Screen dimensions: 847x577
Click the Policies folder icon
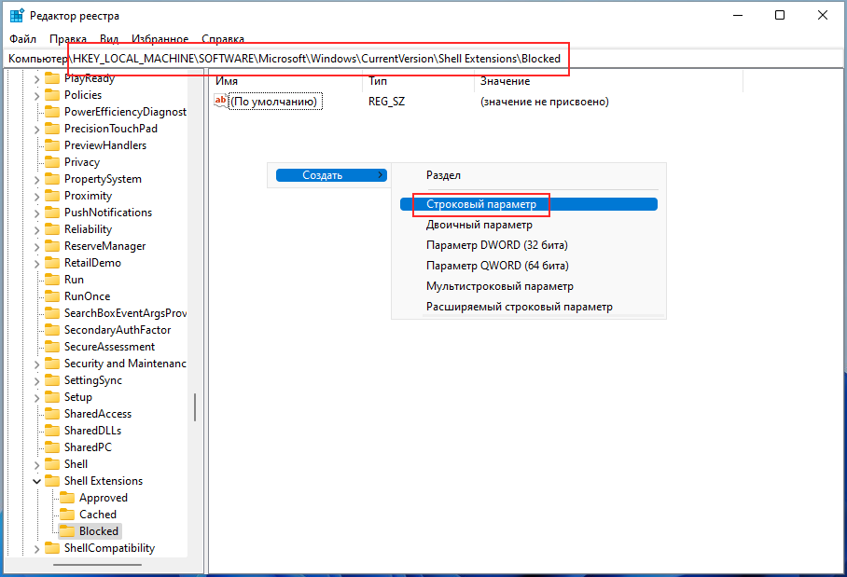(52, 95)
